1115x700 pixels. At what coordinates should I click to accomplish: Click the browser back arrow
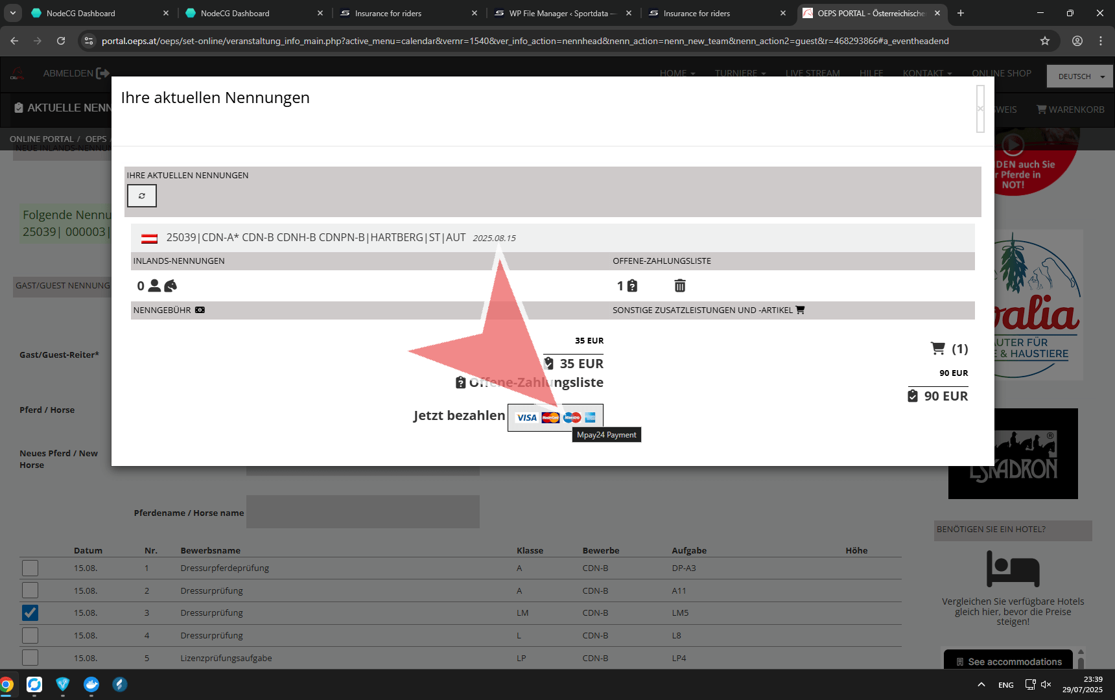pos(14,41)
